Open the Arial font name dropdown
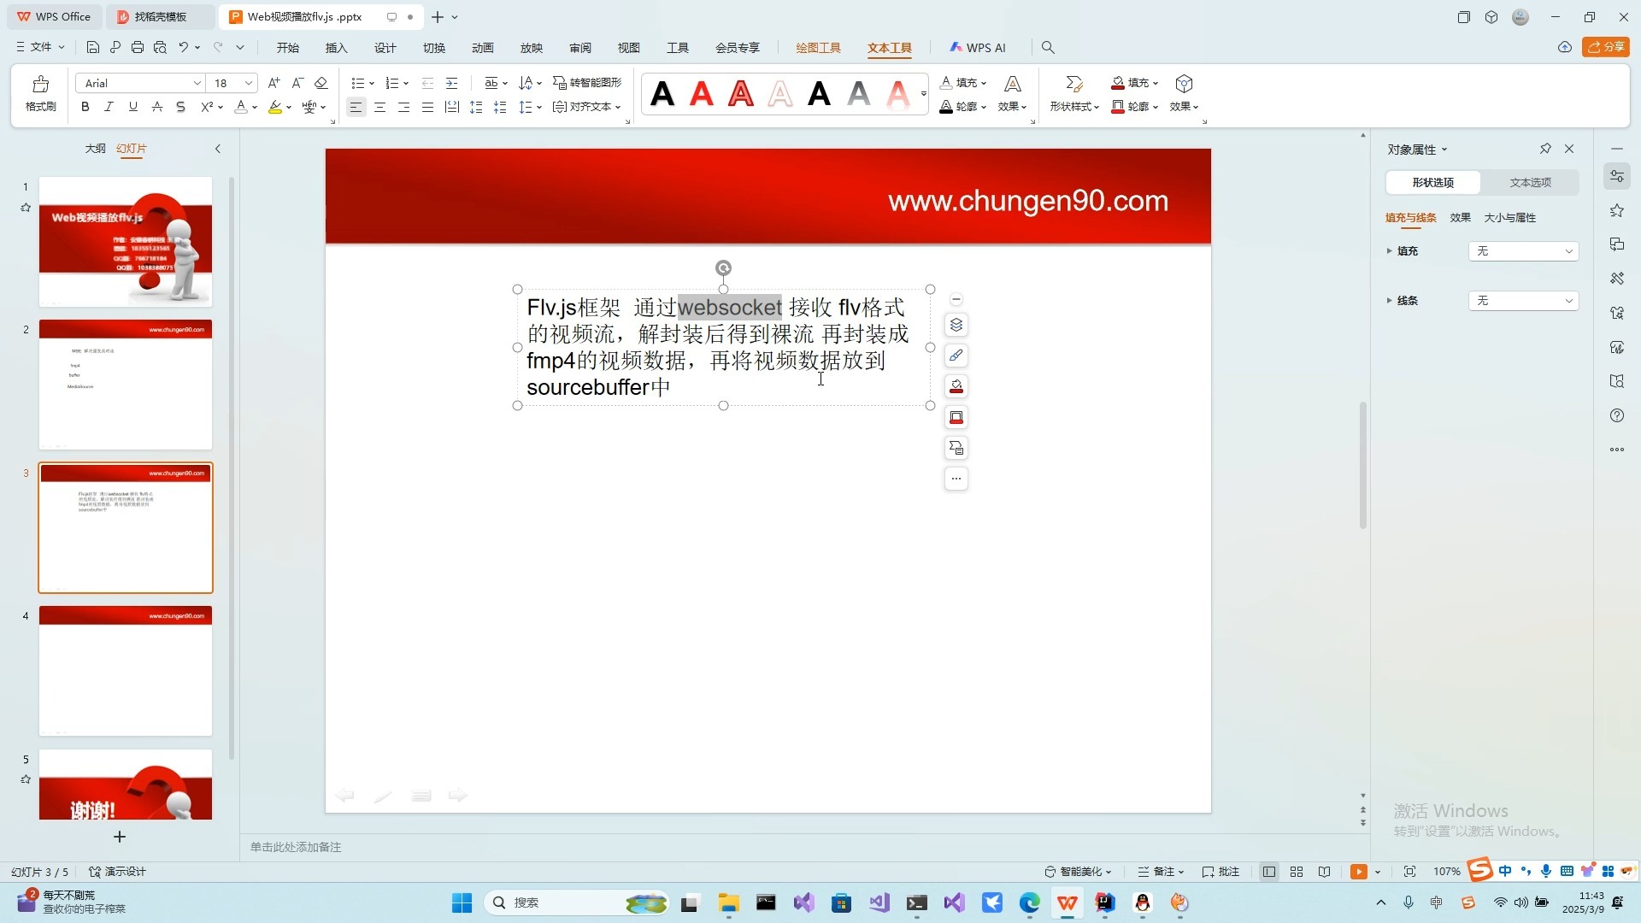 [197, 83]
